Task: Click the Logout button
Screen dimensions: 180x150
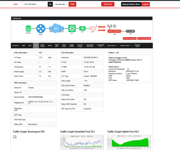Action: point(145,4)
